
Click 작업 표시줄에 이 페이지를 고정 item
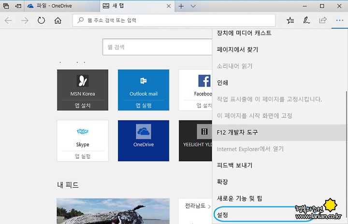pyautogui.click(x=279, y=99)
